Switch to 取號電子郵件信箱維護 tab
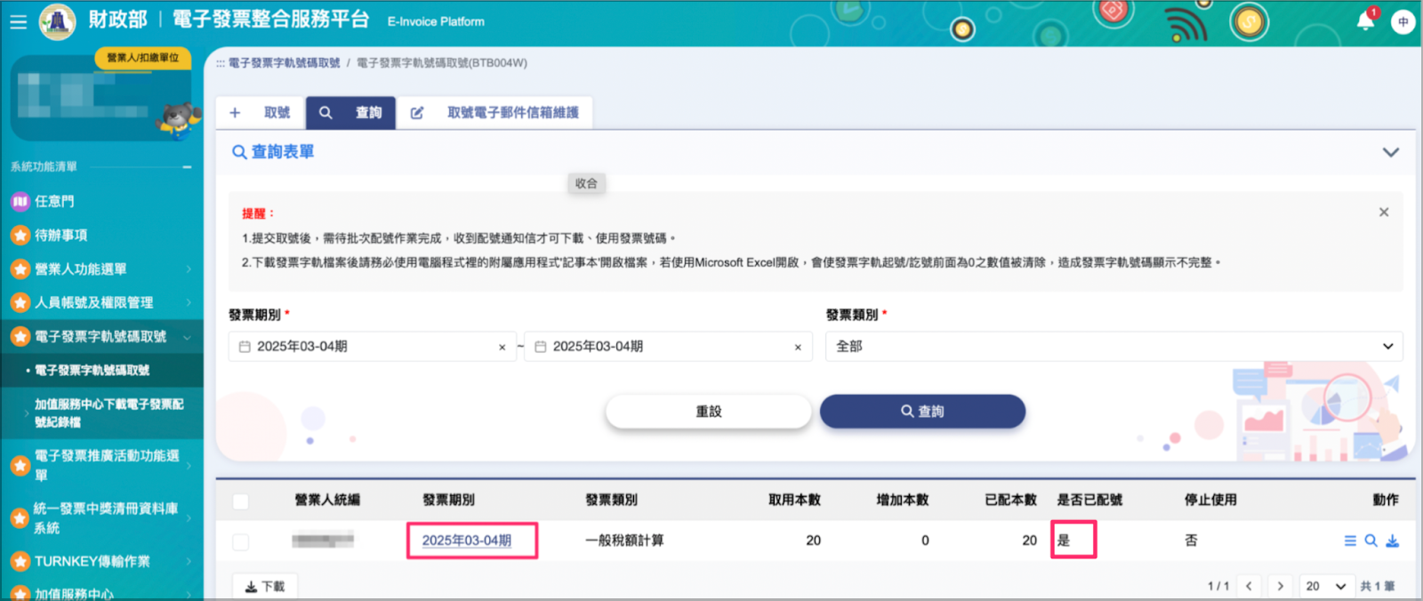 (494, 113)
